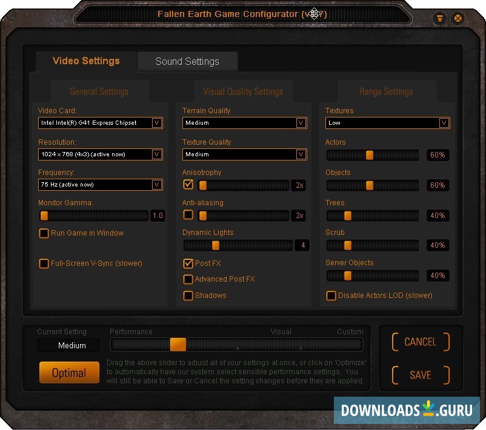
Task: Click the Optimal button
Action: (69, 372)
